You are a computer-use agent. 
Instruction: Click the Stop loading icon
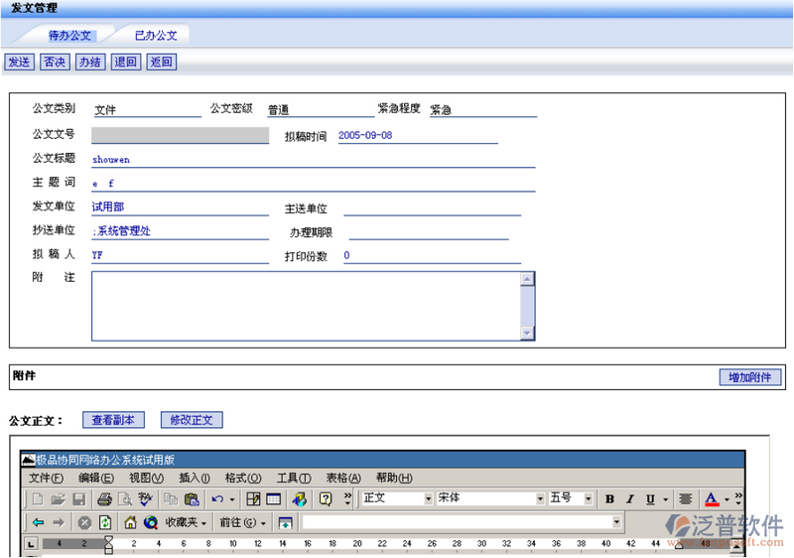(84, 522)
